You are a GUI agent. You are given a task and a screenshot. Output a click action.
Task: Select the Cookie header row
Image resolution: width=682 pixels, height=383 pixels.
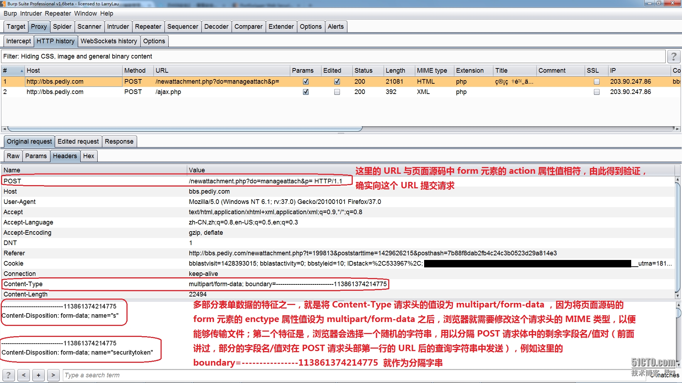click(x=338, y=263)
